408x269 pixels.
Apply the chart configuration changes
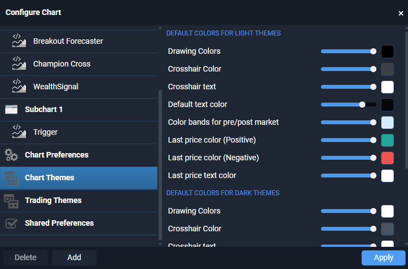(383, 257)
